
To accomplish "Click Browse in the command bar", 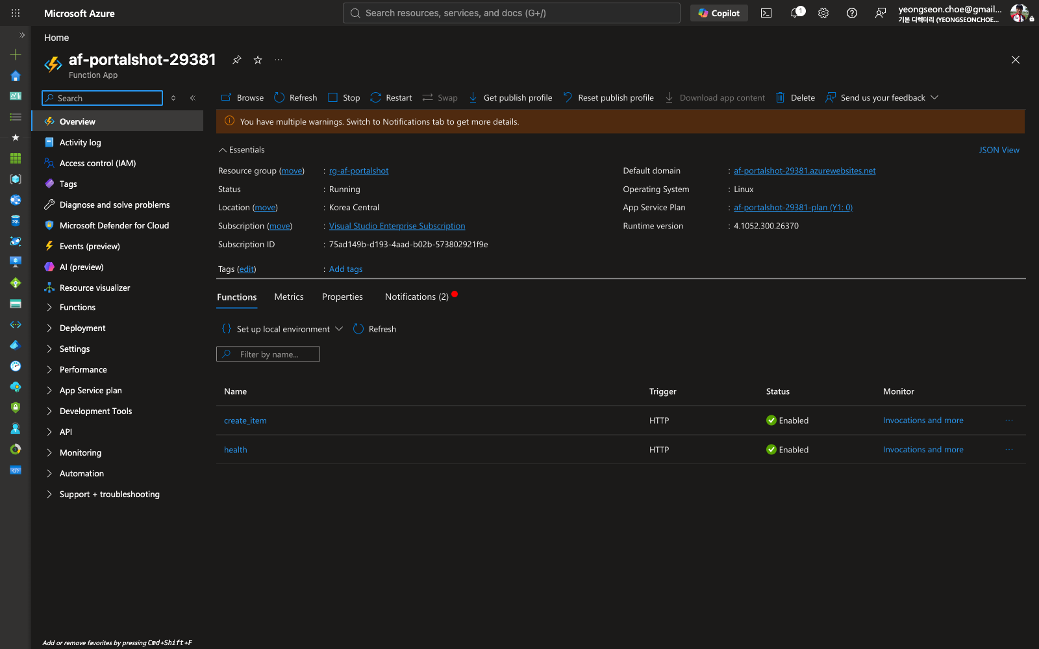I will (242, 98).
